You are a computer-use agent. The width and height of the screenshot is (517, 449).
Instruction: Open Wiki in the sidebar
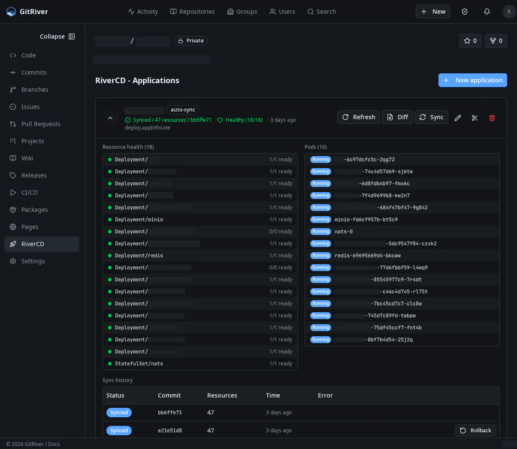point(42,158)
